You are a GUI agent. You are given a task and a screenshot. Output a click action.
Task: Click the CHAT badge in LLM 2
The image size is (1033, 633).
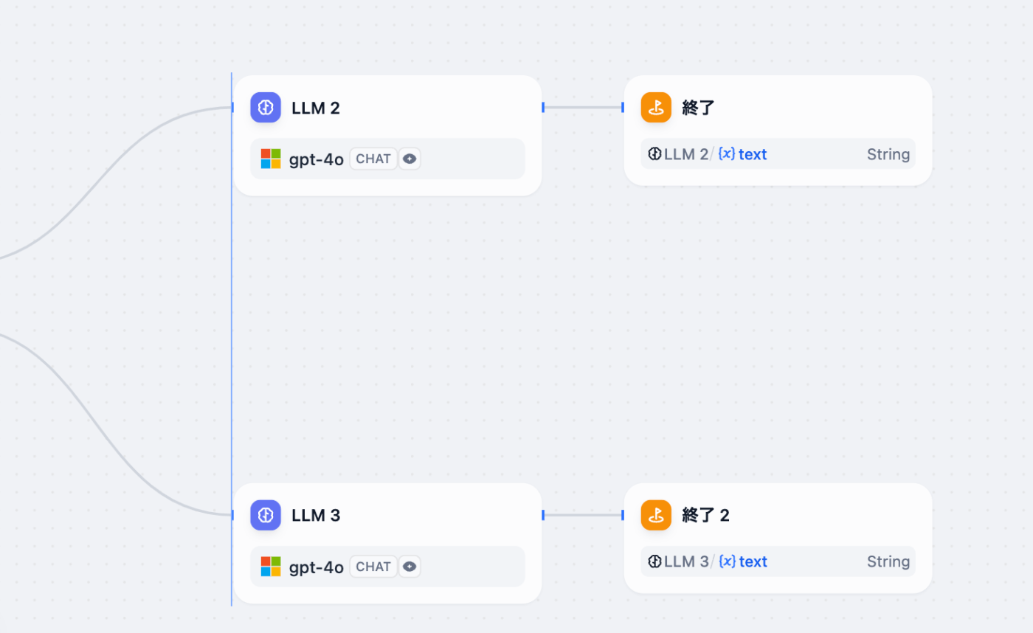(373, 159)
